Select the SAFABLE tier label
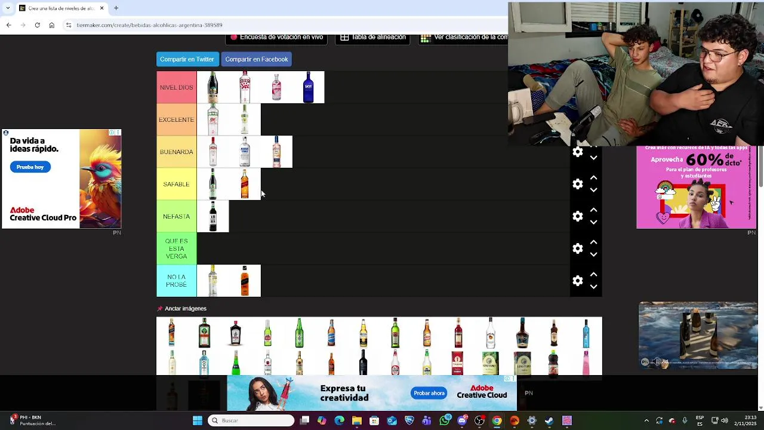This screenshot has height=430, width=764. click(177, 184)
